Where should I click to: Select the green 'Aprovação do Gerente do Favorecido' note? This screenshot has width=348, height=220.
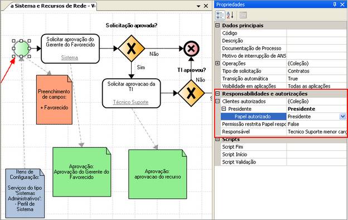tap(81, 172)
